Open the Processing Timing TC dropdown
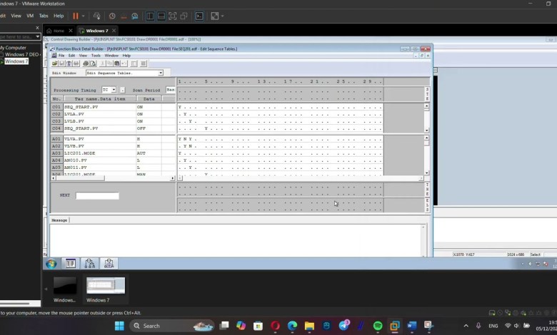557x335 pixels. 114,90
